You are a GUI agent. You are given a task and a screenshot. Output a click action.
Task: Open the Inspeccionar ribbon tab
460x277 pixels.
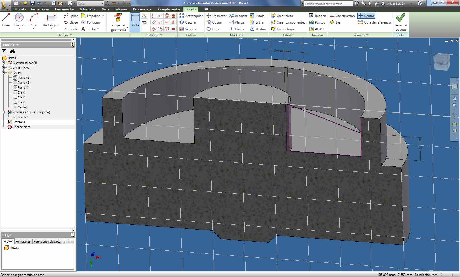[x=40, y=9]
